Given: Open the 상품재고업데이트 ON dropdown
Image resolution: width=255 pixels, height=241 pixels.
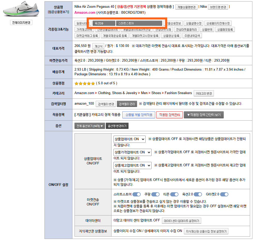Looking at the screenshot, I should coord(132,165).
